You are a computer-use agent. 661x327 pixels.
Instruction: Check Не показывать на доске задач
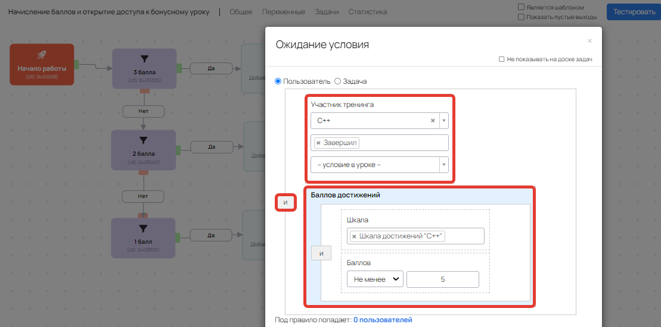502,59
